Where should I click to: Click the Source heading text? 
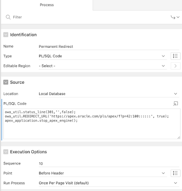click(17, 82)
